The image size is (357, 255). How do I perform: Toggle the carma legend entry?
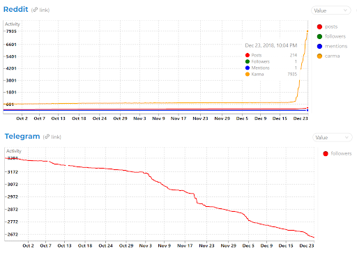(328, 56)
